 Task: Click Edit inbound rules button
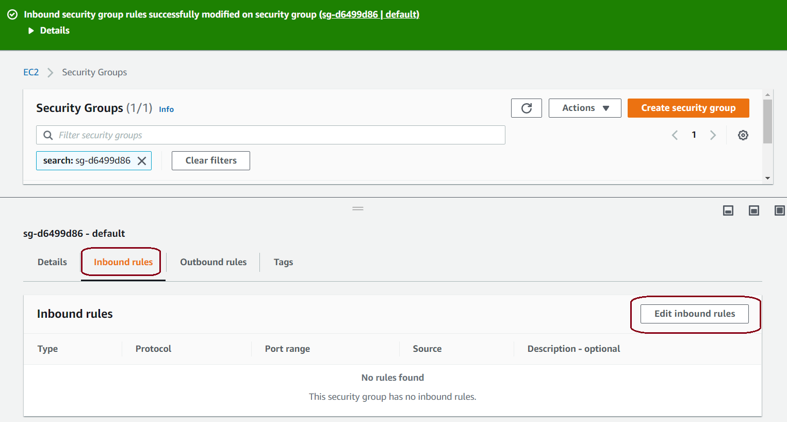coord(694,314)
